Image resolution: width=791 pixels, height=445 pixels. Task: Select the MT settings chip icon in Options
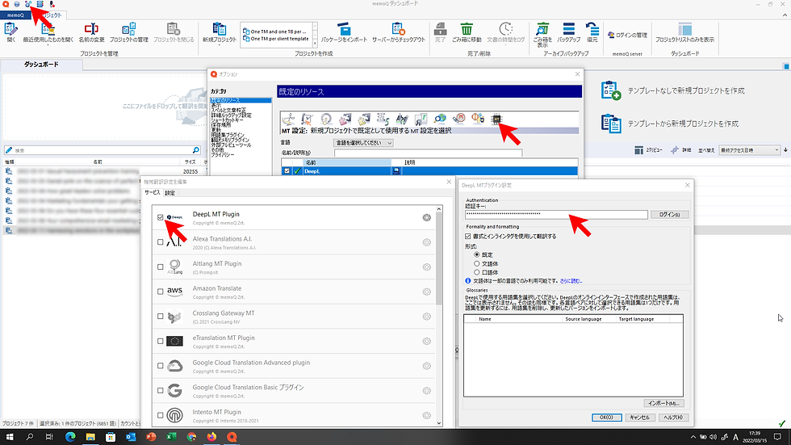496,119
